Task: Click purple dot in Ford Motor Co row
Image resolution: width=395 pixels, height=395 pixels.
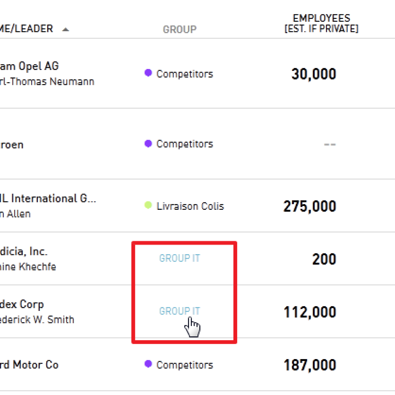Action: point(148,364)
